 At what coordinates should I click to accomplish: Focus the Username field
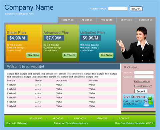pos(144,72)
